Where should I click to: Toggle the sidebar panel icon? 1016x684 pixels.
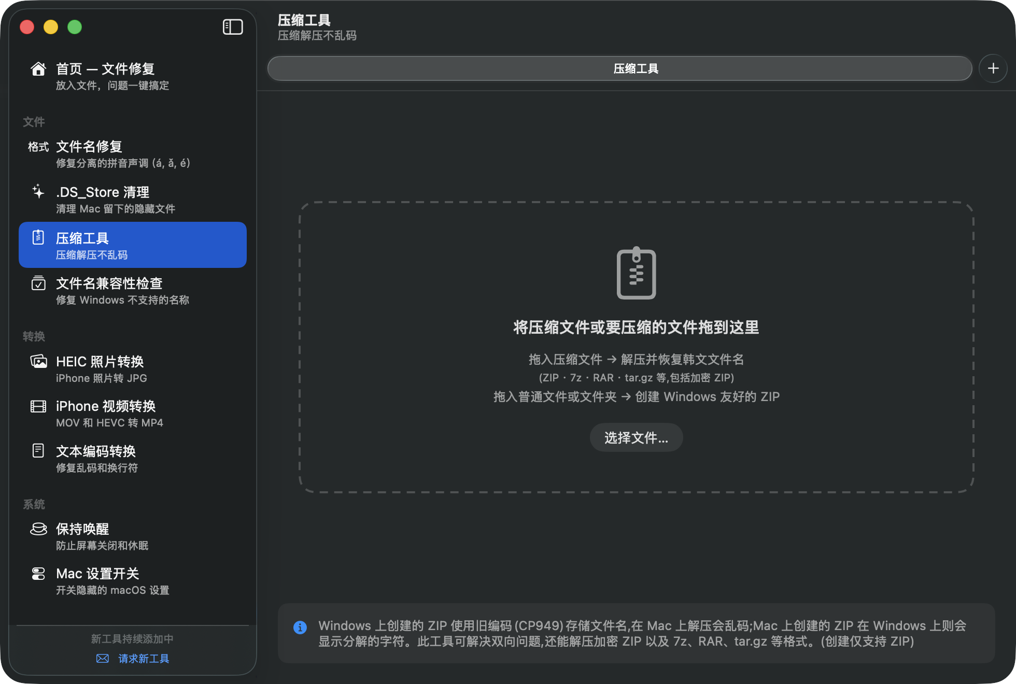[233, 27]
